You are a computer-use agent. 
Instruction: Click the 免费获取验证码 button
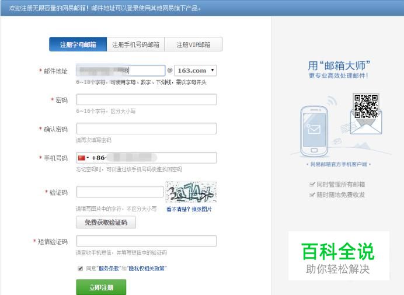click(106, 223)
